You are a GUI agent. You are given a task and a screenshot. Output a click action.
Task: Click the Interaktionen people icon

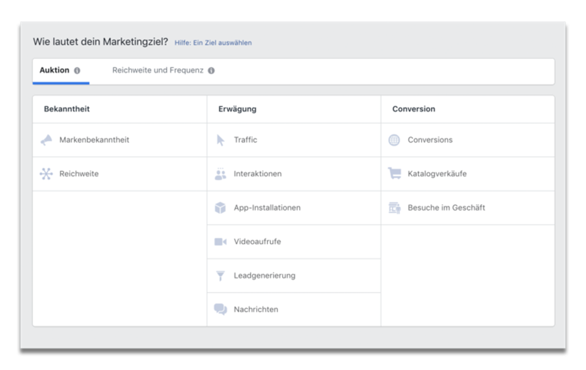[x=221, y=174]
